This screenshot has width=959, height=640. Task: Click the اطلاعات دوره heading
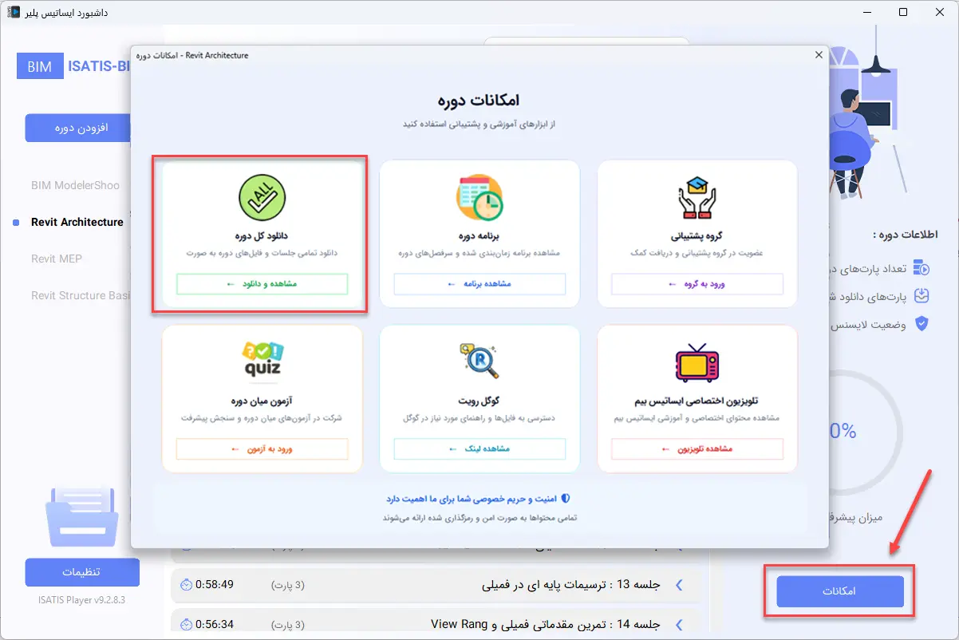click(x=906, y=235)
